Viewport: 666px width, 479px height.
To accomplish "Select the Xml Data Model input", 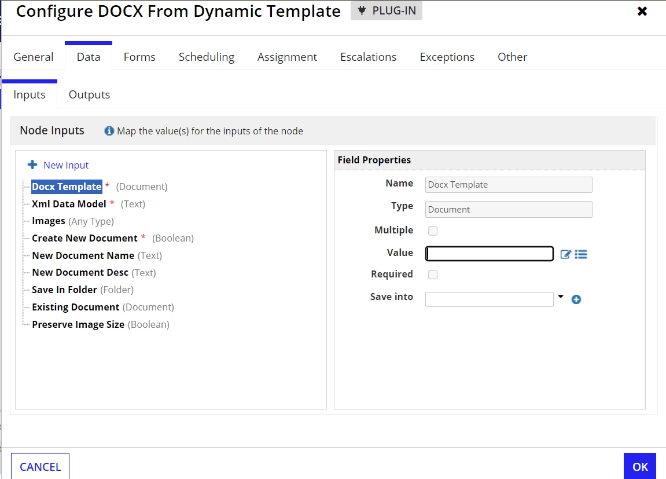I will tap(69, 204).
